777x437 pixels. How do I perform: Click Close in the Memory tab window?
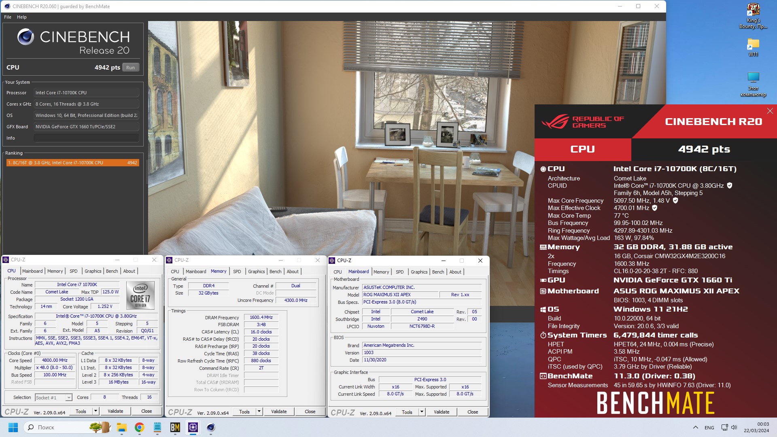[310, 412]
